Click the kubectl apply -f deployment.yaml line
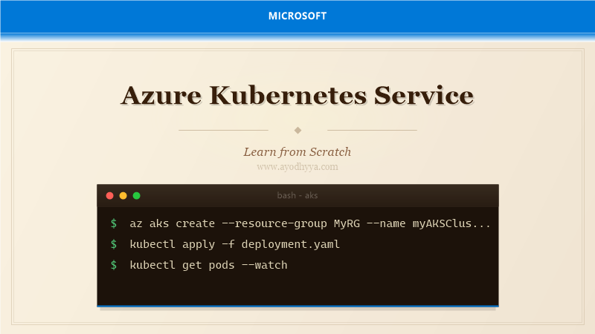 click(234, 244)
